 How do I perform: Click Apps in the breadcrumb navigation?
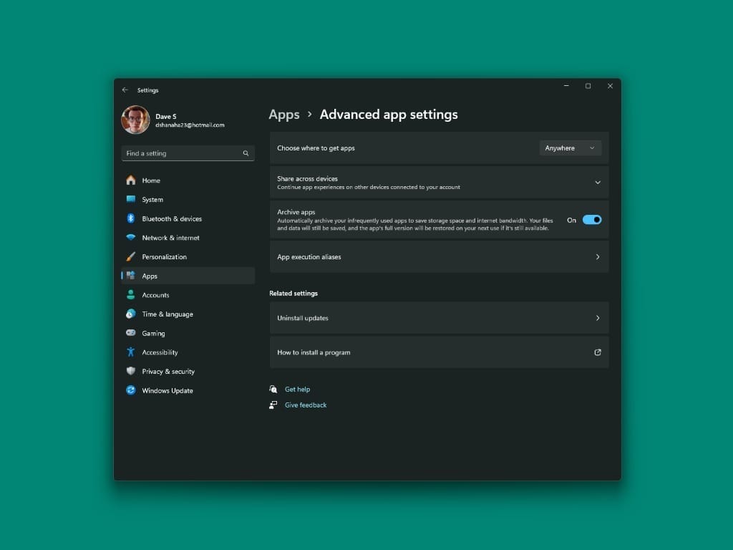tap(283, 115)
